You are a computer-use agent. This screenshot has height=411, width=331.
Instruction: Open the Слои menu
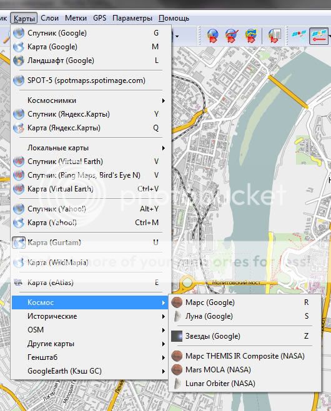tap(49, 18)
